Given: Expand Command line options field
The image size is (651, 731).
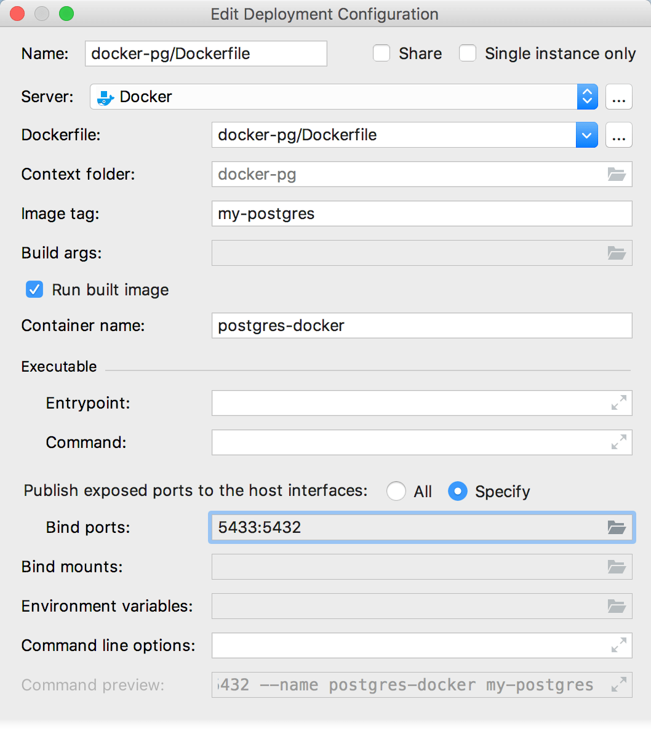Looking at the screenshot, I should [x=619, y=645].
